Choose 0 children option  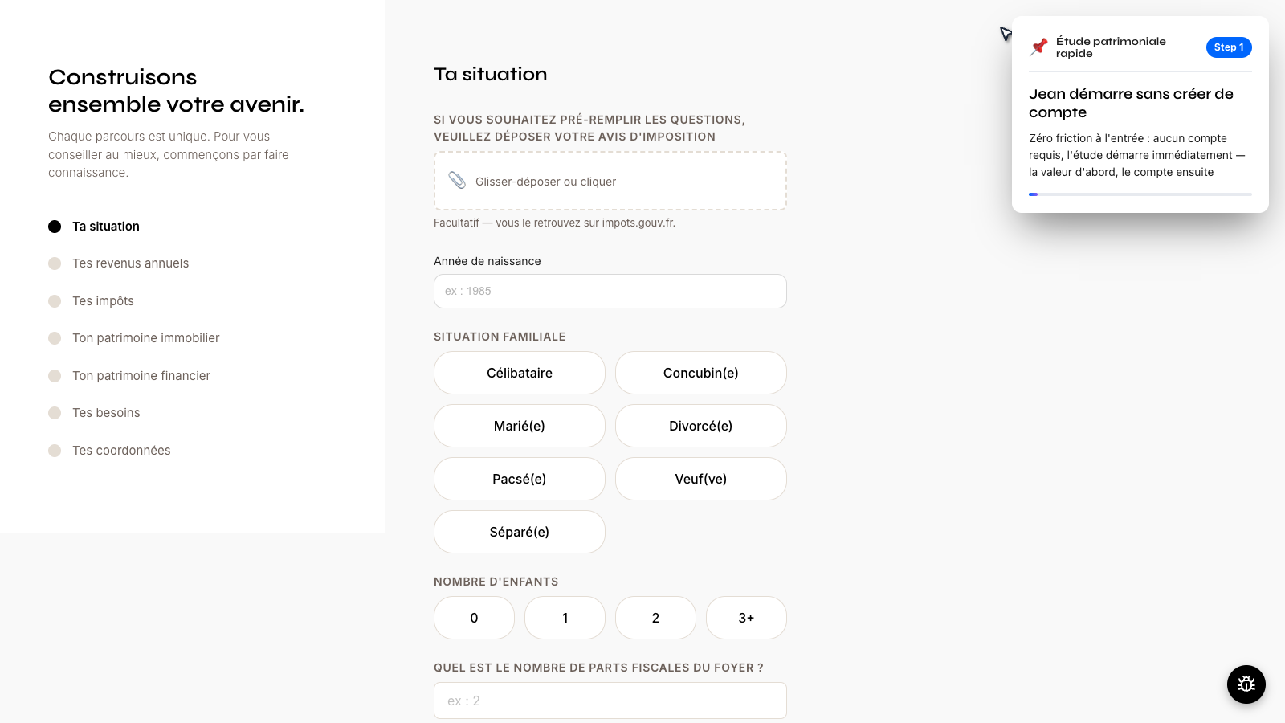(474, 618)
